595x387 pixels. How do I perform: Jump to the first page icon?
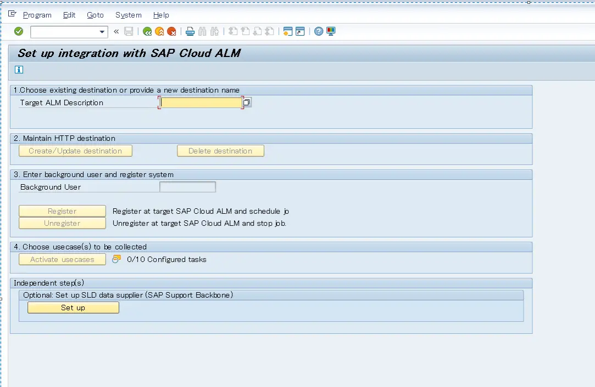tap(233, 31)
